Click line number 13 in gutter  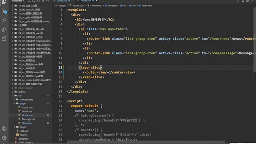60,68
